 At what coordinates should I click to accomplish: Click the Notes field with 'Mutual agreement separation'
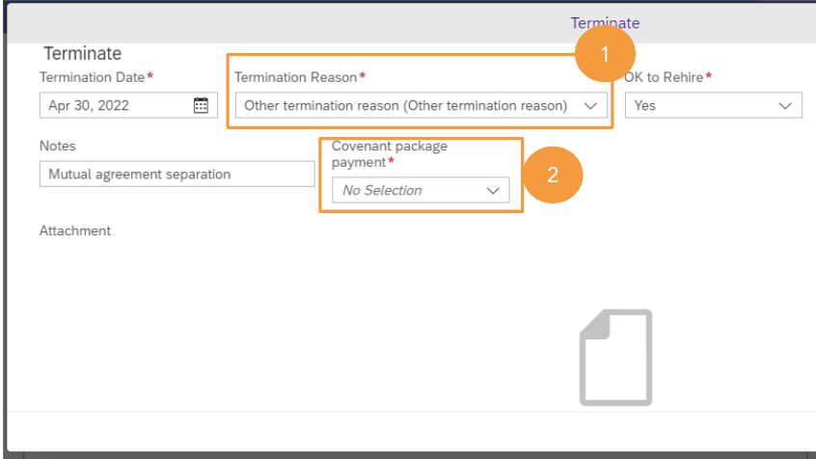[177, 175]
